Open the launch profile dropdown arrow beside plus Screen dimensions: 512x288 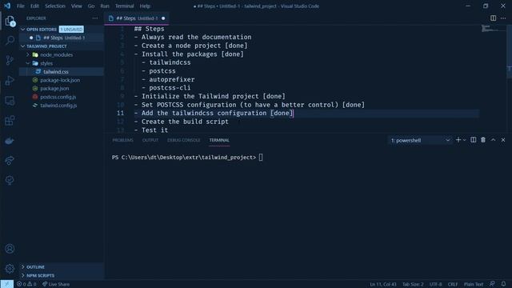tap(464, 140)
